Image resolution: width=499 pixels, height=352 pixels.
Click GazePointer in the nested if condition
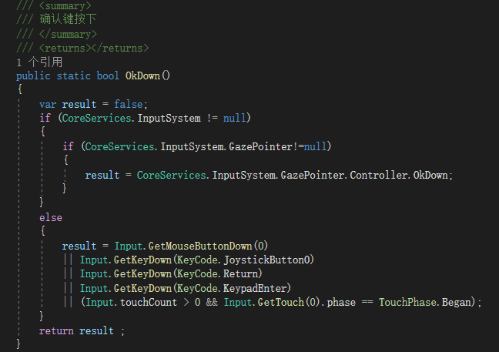[260, 146]
